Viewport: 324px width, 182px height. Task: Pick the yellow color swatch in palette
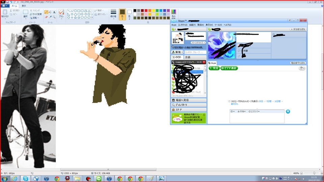click(153, 10)
